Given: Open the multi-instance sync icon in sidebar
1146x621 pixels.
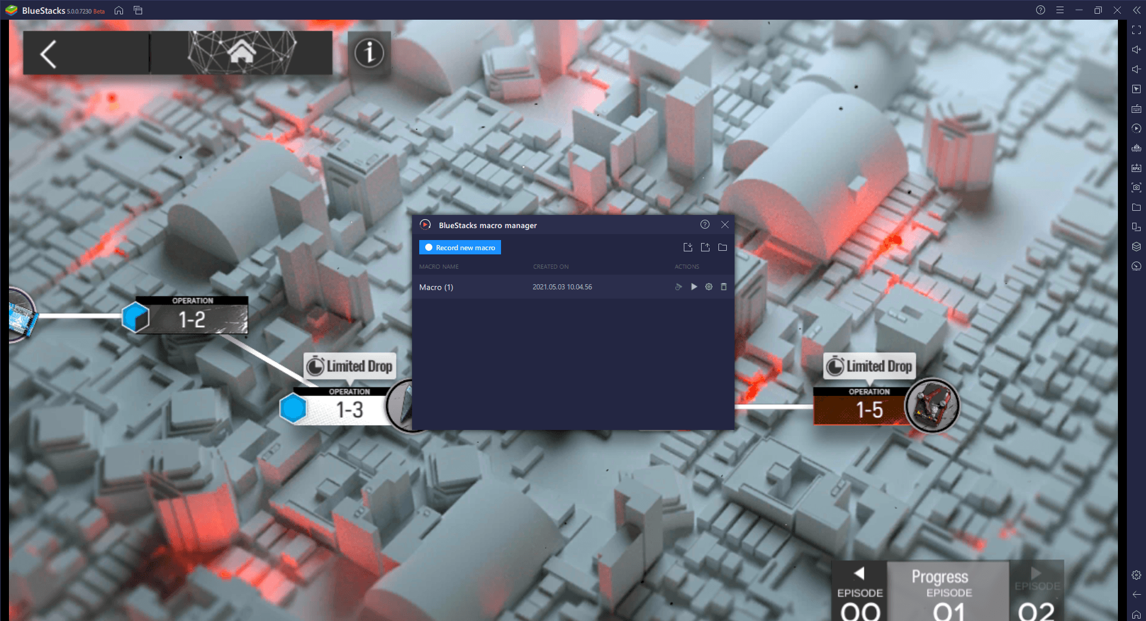Looking at the screenshot, I should (x=1136, y=148).
